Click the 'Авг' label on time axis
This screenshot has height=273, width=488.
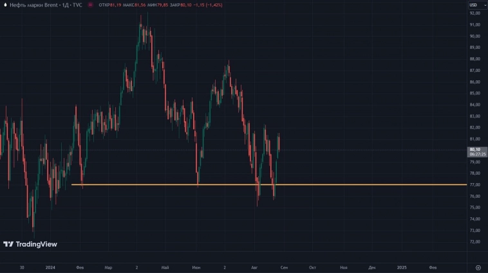pos(254,267)
